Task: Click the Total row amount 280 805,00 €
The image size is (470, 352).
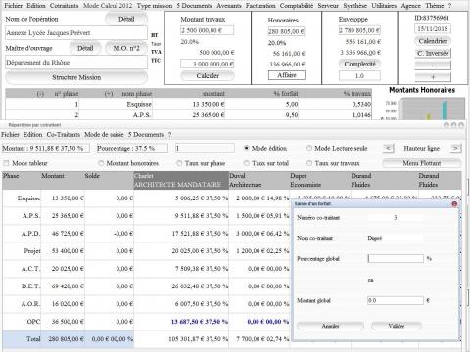Action: tap(63, 339)
